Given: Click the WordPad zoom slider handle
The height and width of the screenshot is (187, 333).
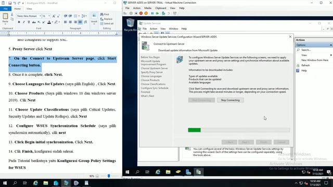Looking at the screenshot, I should [x=109, y=176].
